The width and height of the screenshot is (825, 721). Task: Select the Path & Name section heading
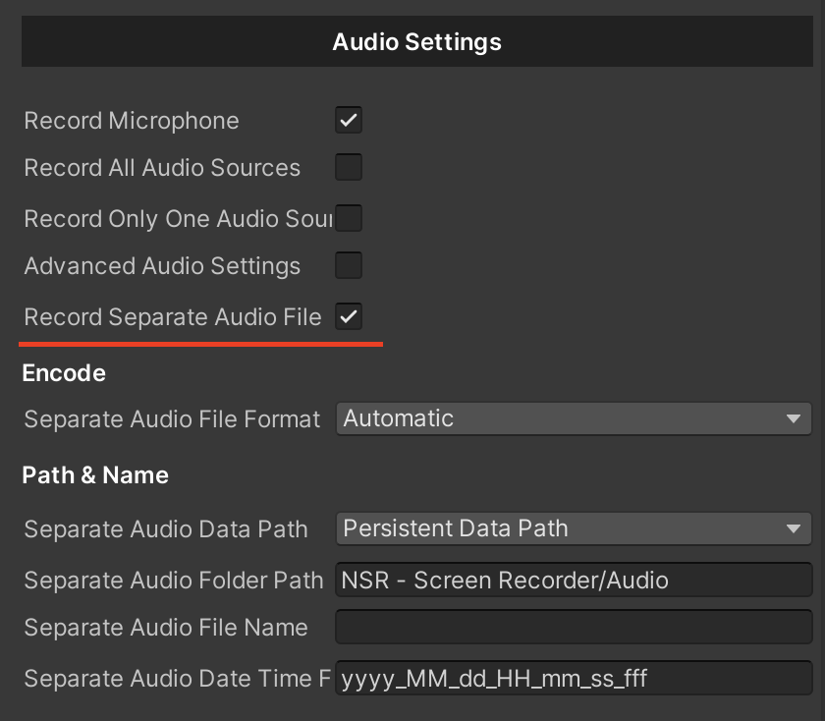[95, 474]
